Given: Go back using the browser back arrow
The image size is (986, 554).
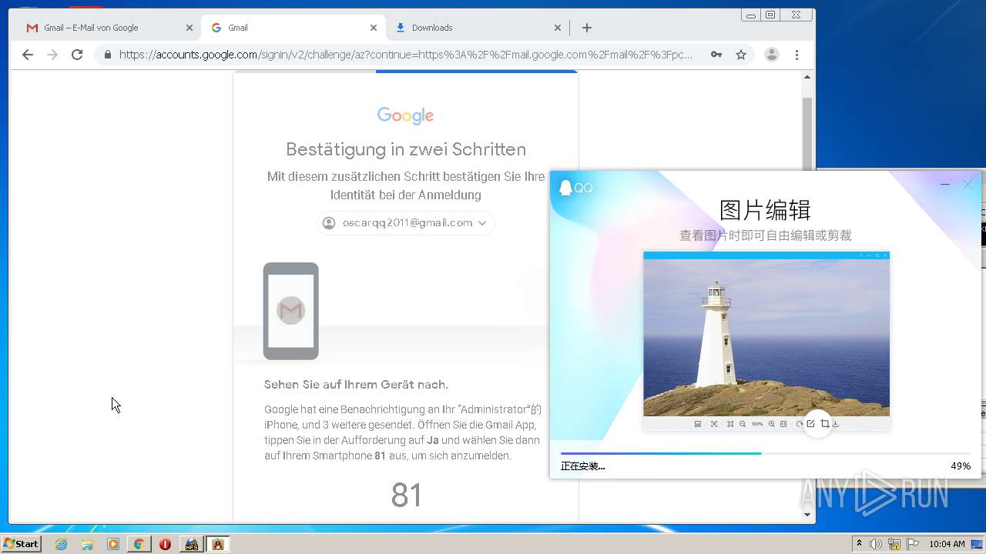Looking at the screenshot, I should (x=28, y=55).
